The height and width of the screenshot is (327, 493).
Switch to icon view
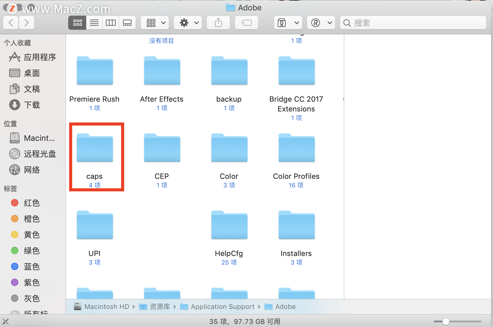tap(77, 23)
